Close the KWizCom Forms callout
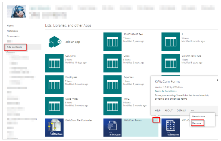 [x=217, y=80]
